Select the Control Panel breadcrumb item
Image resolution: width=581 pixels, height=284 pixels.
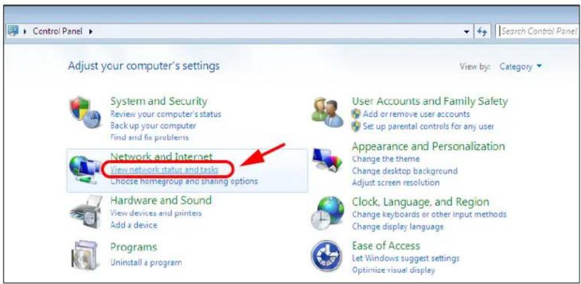point(57,32)
